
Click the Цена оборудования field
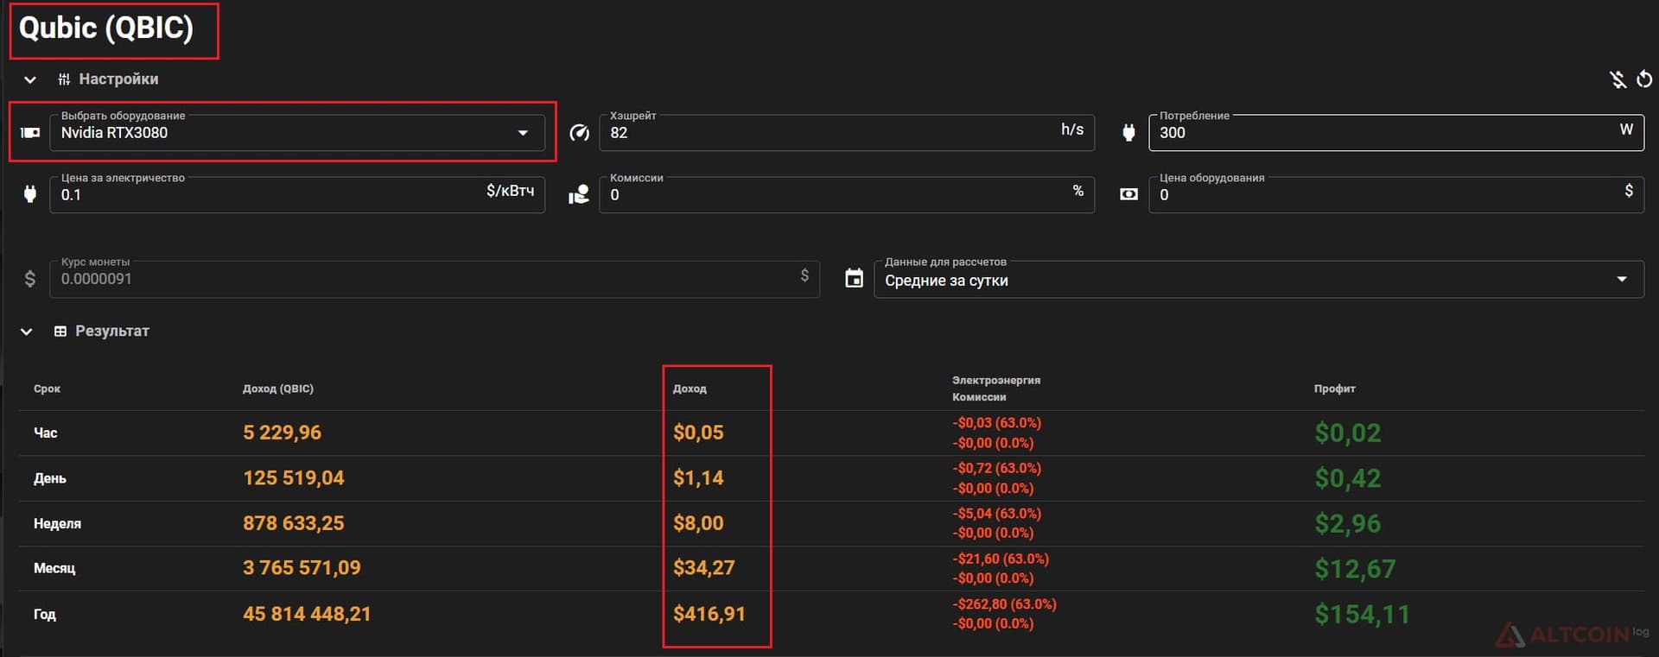coord(1396,195)
